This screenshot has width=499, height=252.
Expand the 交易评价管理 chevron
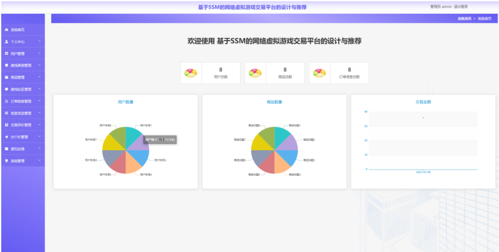click(39, 125)
